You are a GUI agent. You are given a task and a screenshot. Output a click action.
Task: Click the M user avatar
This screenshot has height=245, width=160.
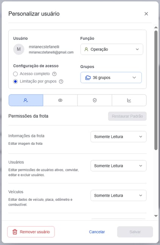click(19, 49)
